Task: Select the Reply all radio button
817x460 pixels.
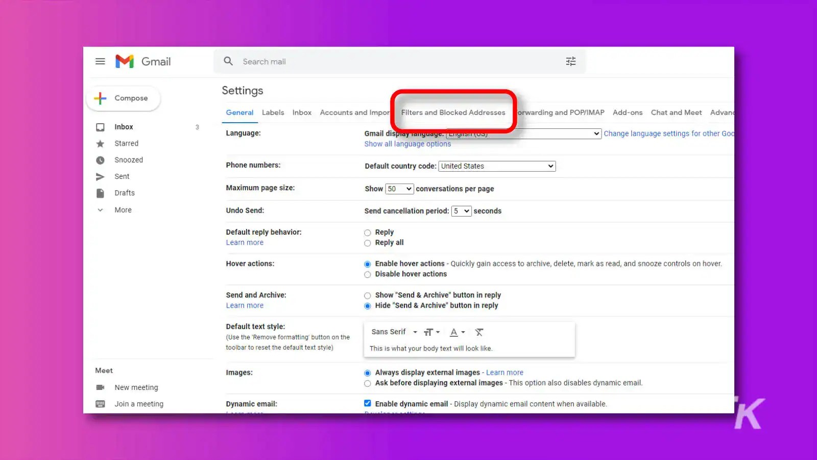Action: tap(367, 243)
